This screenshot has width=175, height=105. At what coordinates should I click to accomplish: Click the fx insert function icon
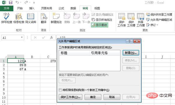click(51, 38)
